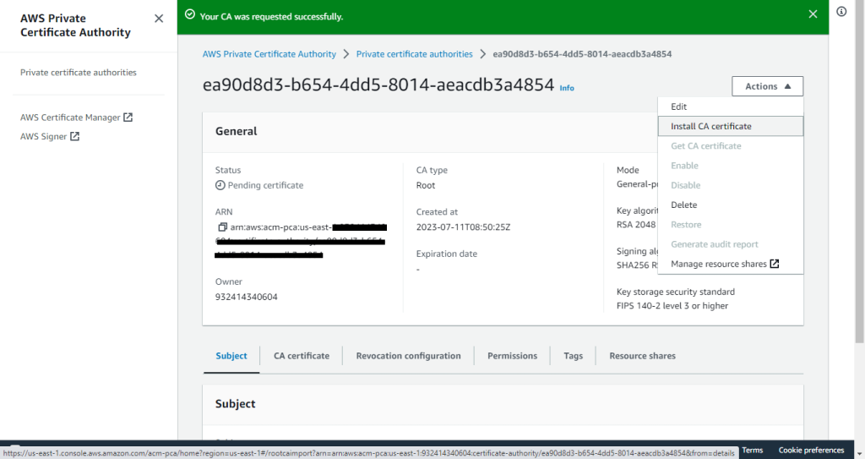865x459 pixels.
Task: Open the CA certificate tab
Action: click(302, 356)
